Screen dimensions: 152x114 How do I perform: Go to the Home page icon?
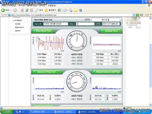(31, 10)
